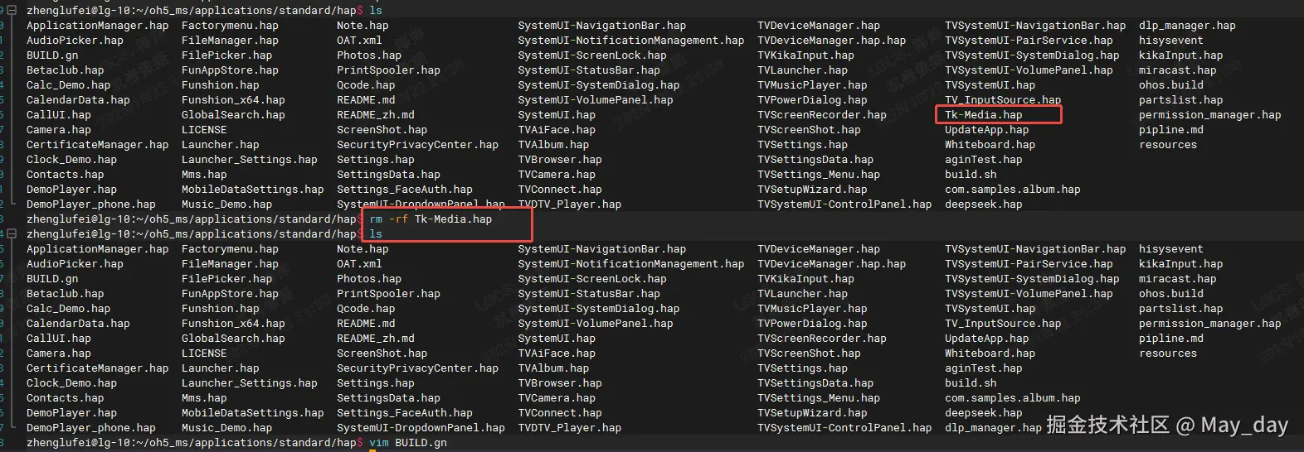Select deepseek.hap in the first directory listing

tap(983, 204)
